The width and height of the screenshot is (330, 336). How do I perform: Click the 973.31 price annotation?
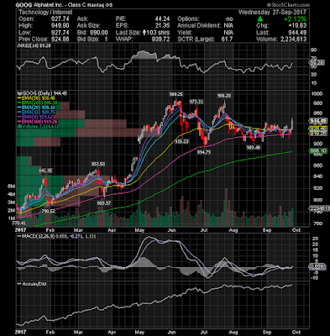tap(196, 102)
